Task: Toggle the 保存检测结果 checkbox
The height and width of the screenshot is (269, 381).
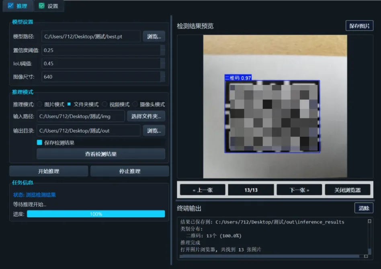Action: (39, 142)
